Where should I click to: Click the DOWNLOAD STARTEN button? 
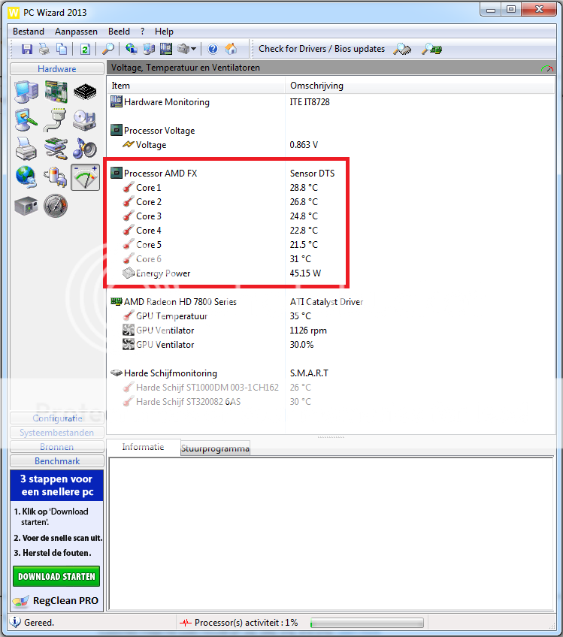[57, 577]
